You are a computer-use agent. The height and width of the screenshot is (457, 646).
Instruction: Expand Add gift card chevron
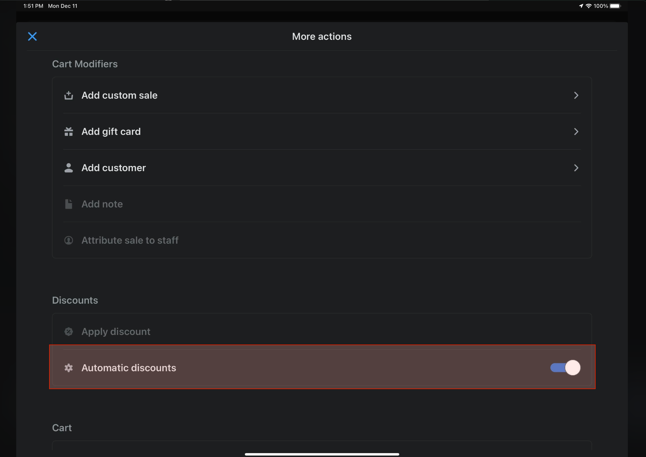576,132
